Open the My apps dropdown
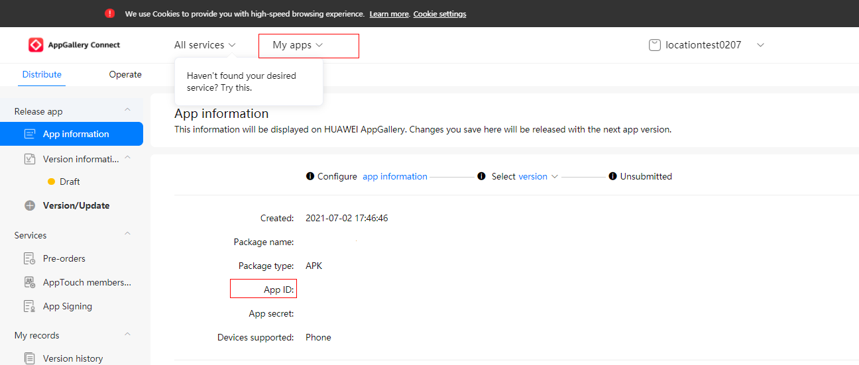The width and height of the screenshot is (859, 365). tap(298, 45)
